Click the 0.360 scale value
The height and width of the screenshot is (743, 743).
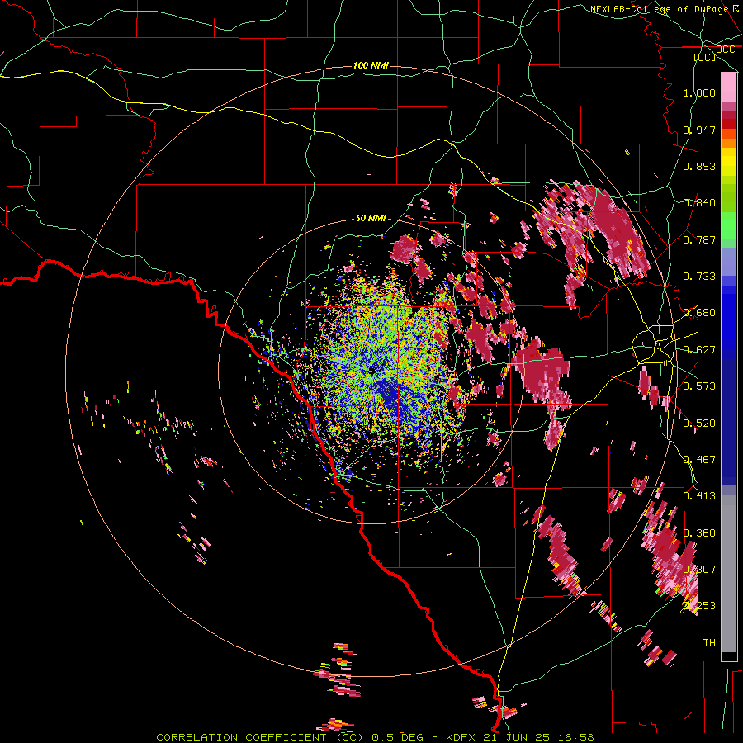[699, 533]
